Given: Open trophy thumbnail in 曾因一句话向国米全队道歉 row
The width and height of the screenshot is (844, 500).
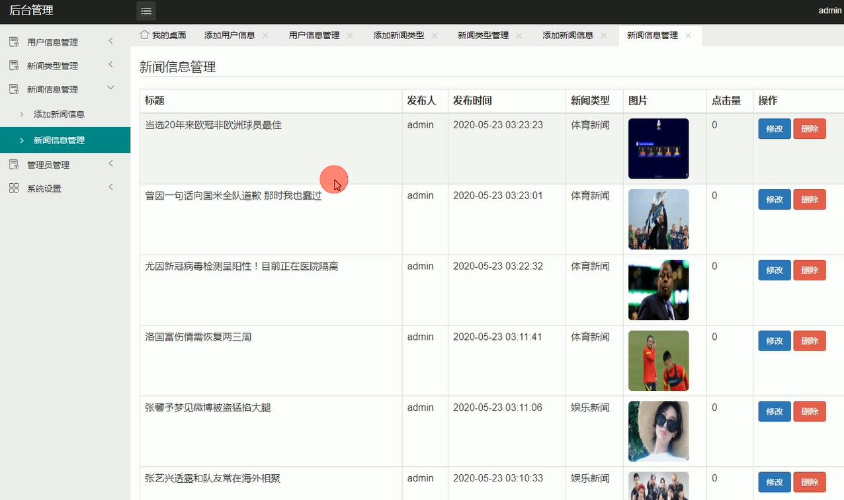Looking at the screenshot, I should click(658, 220).
